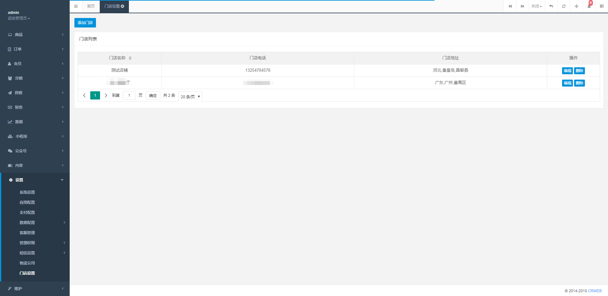Go to the next page arrow in pagination
The height and width of the screenshot is (296, 608).
(106, 95)
